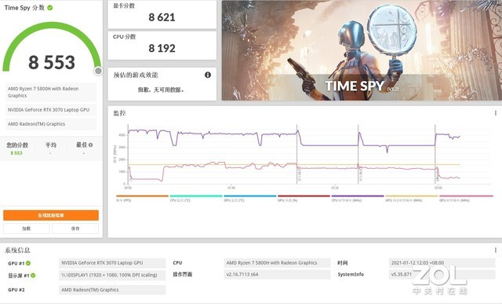
Task: Click the 系统信息 section heading
Action: click(17, 250)
